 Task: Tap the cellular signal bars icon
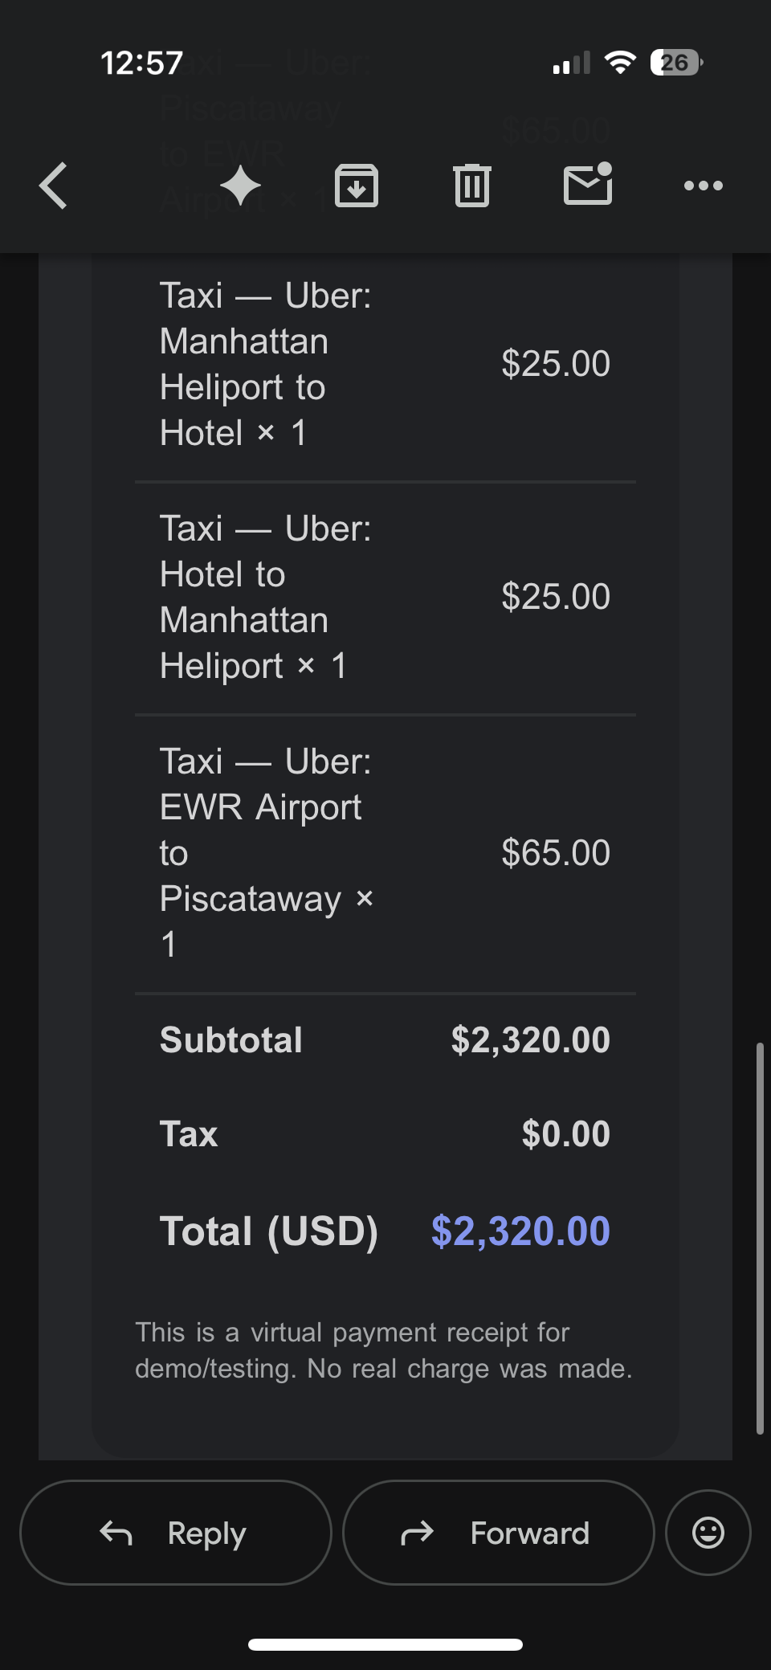tap(572, 63)
